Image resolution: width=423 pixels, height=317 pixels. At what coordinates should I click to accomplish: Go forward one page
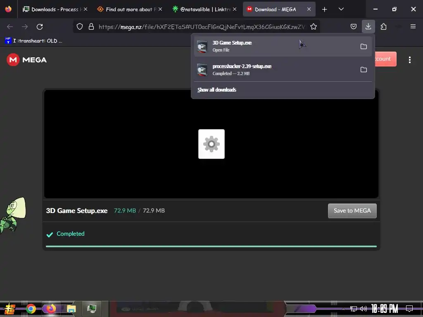click(25, 27)
